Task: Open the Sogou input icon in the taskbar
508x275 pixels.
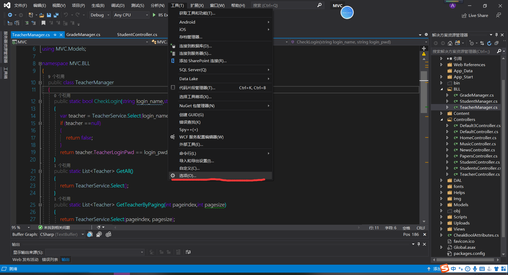Action: [x=444, y=268]
